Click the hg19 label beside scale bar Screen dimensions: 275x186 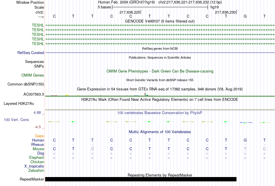(214, 7)
